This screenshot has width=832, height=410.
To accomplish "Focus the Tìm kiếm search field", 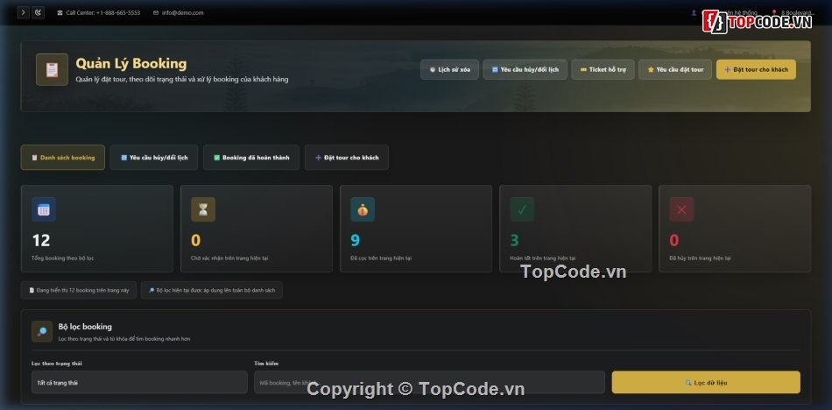I will pyautogui.click(x=429, y=382).
